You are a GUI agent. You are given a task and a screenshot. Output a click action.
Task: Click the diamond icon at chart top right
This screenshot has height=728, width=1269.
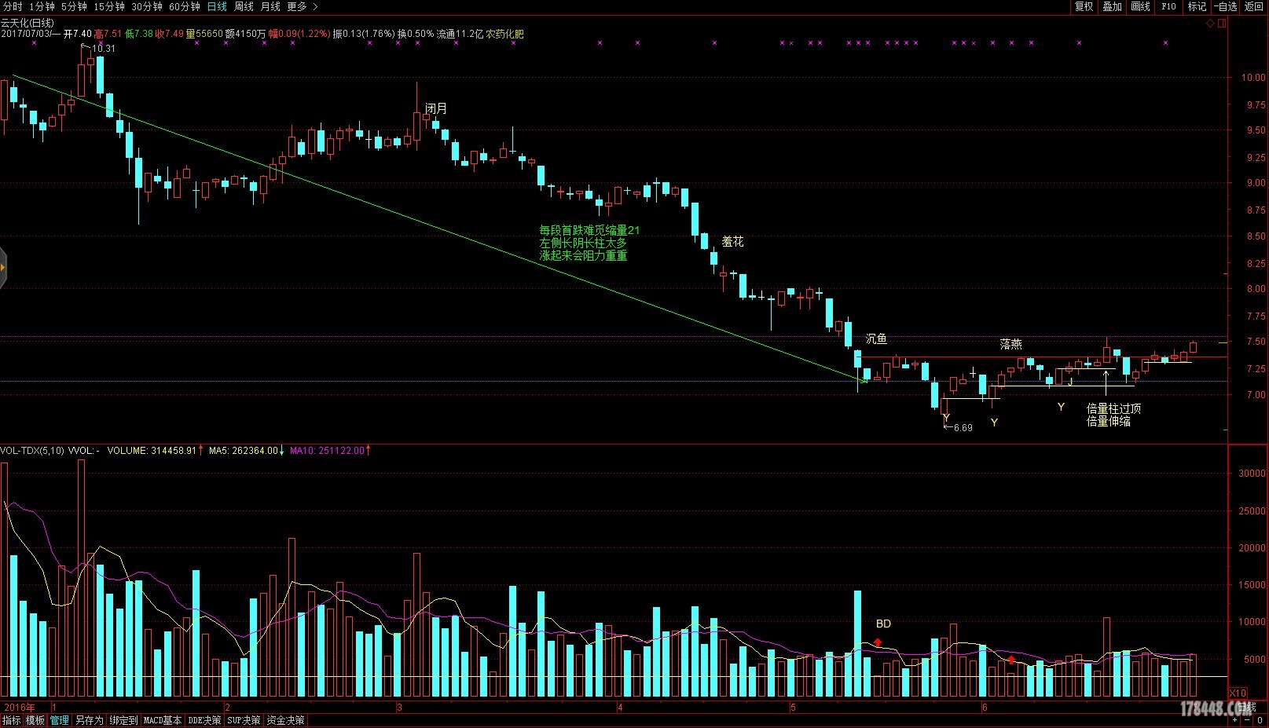[x=1211, y=24]
